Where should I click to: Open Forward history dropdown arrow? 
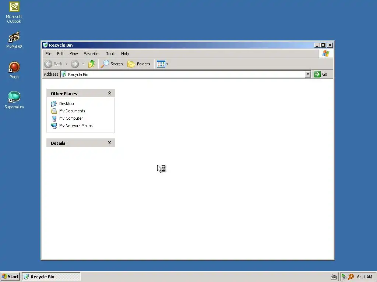coord(83,64)
